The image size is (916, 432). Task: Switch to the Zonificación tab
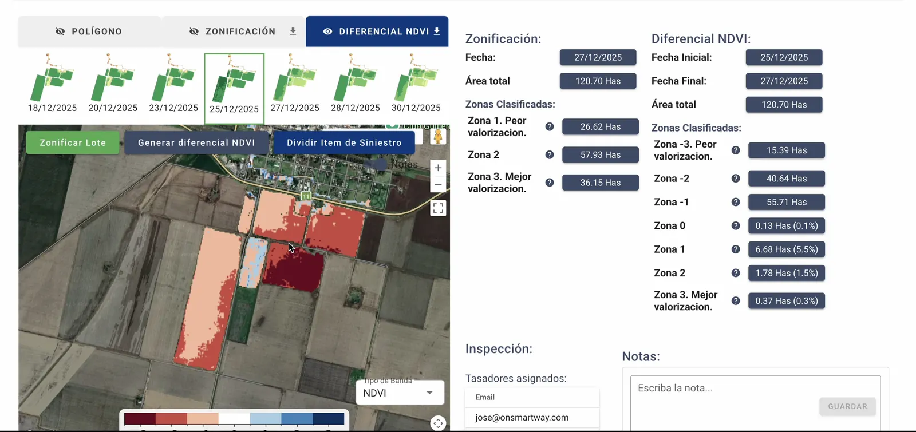point(234,31)
